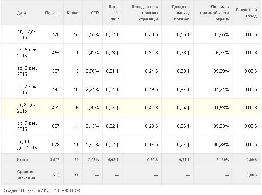Select the чт, 10 дек. 2015 date cell
262x195 pixels.
(x=27, y=144)
